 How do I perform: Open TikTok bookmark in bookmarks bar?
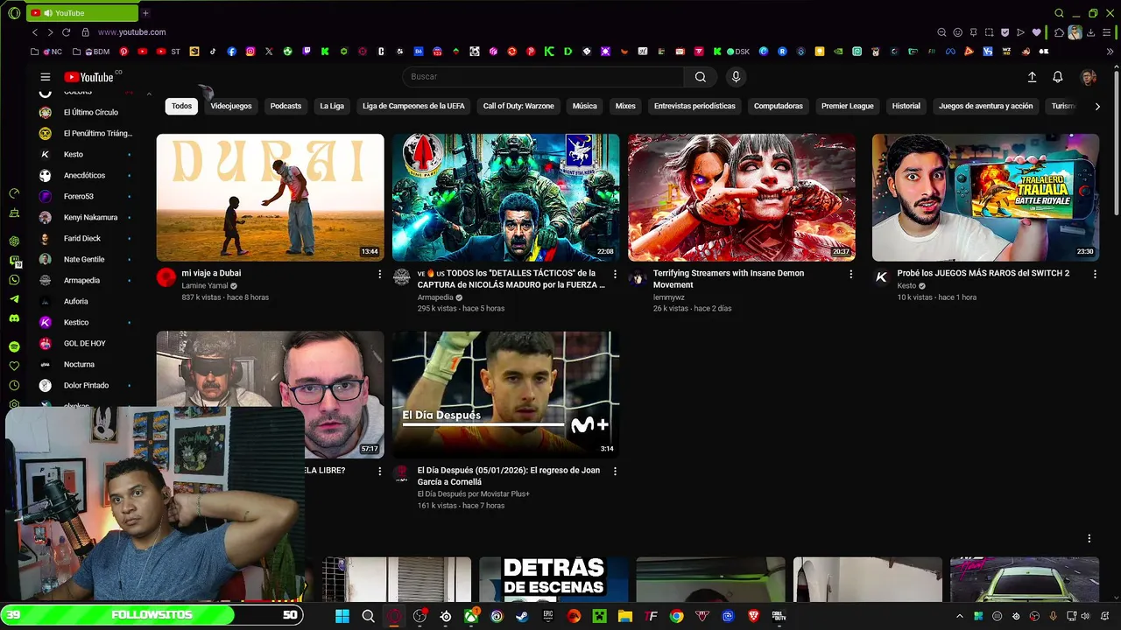coord(213,52)
